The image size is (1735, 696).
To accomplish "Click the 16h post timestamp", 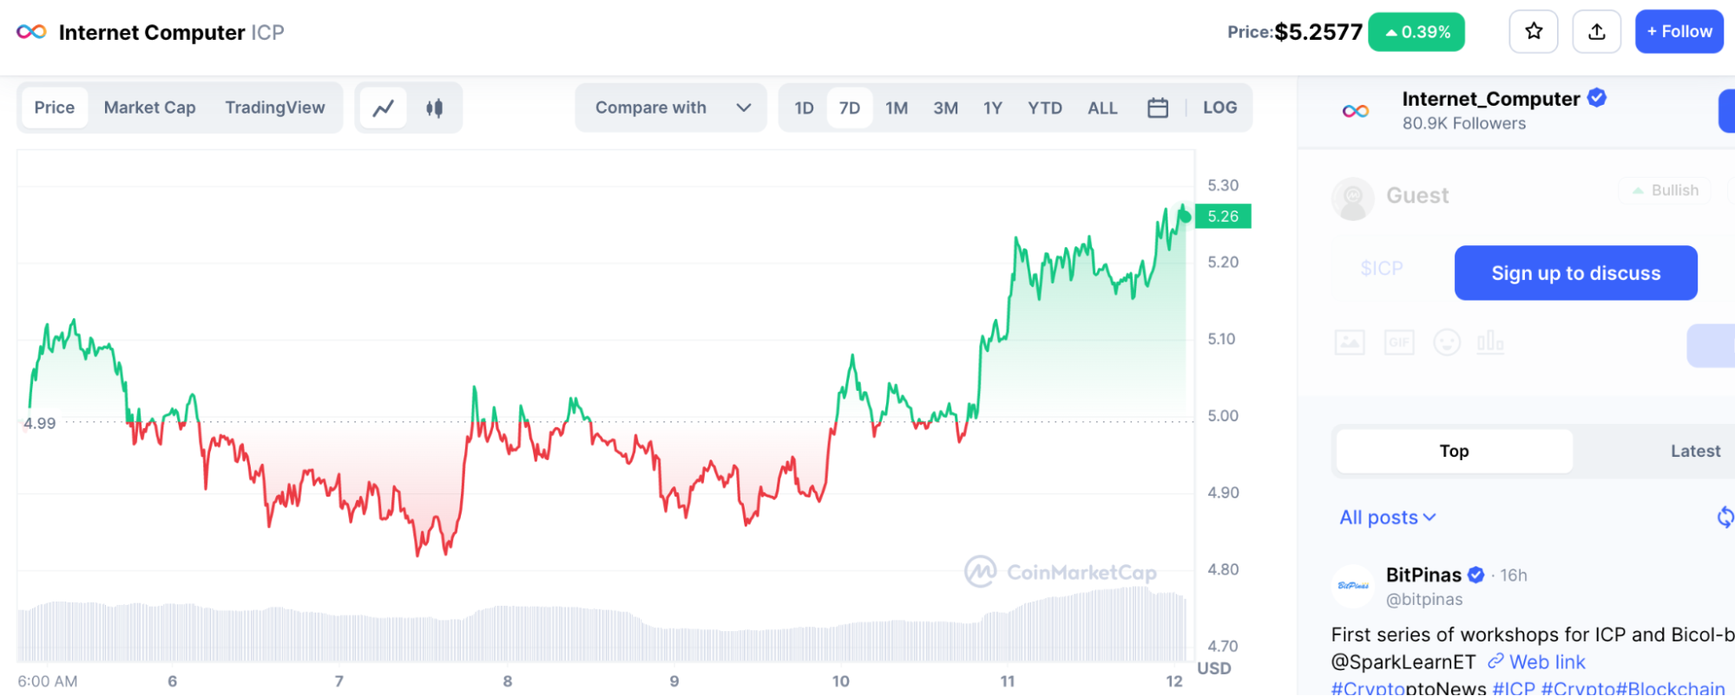I will (1513, 576).
